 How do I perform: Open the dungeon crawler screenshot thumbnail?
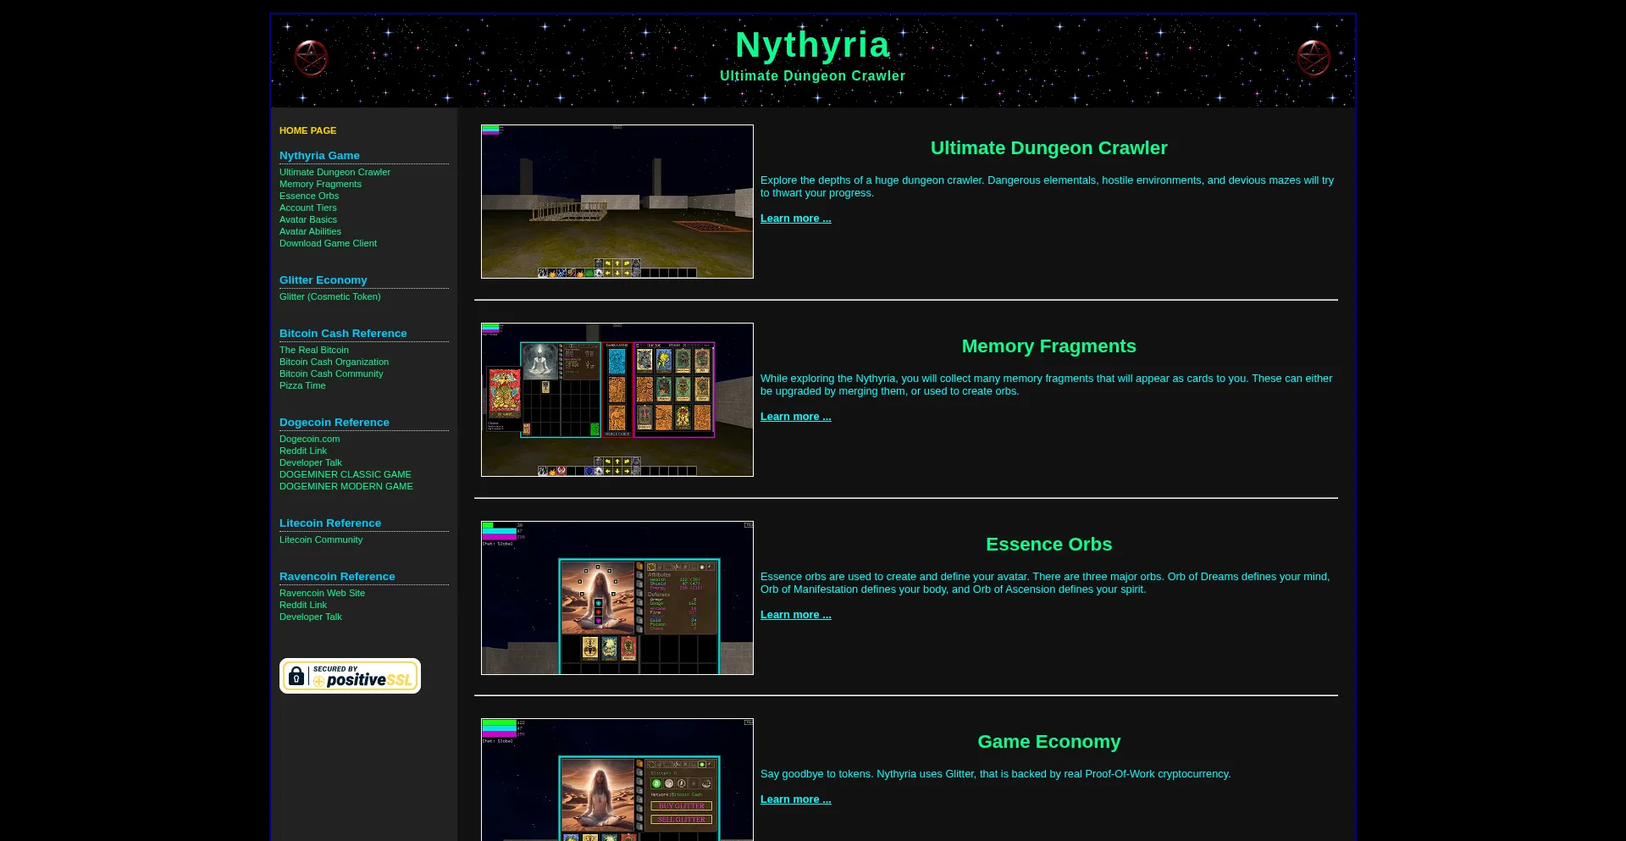617,202
